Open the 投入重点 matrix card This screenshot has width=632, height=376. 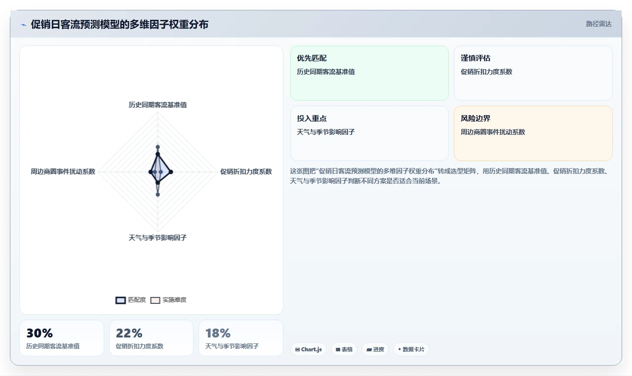click(x=369, y=133)
